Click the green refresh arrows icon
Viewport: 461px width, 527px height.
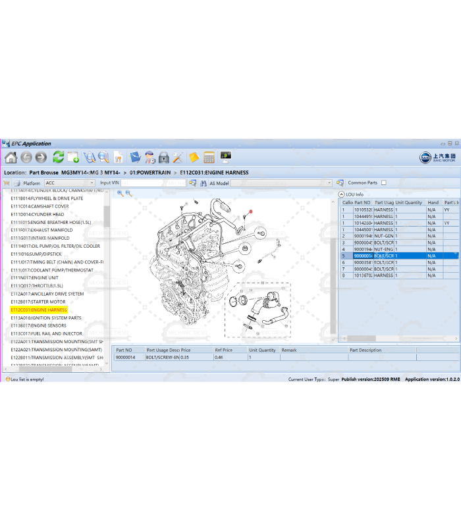(x=59, y=157)
